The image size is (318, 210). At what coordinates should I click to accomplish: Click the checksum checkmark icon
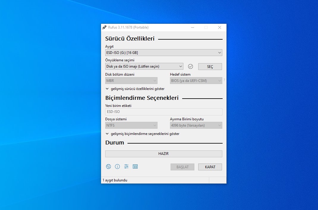point(191,66)
